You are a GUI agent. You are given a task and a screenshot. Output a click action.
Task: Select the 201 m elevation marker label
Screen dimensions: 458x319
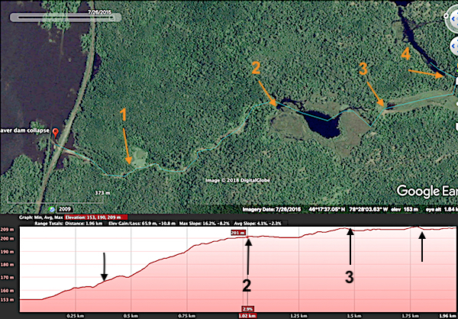tap(237, 233)
